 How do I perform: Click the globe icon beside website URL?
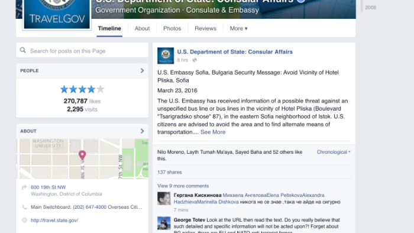[x=24, y=220]
